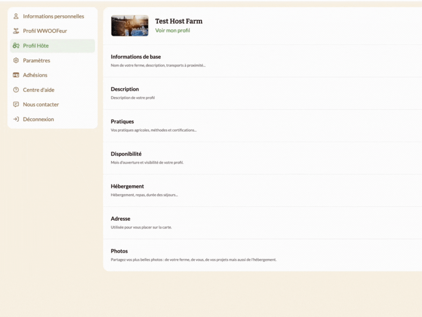Open the Pratiques section
Screen dimensions: 422x317
click(262, 125)
